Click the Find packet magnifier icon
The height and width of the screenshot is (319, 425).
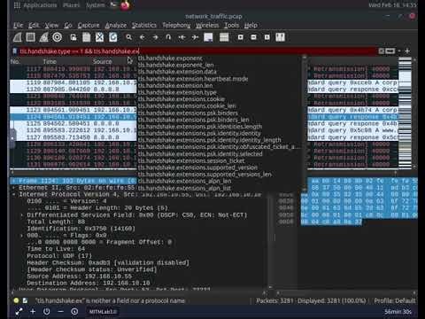coord(128,37)
